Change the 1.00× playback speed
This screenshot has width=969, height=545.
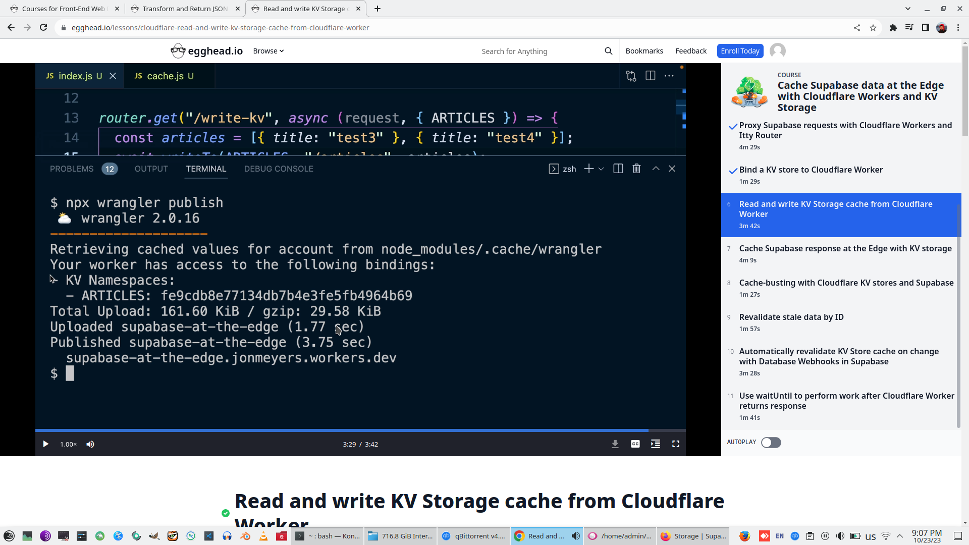68,444
